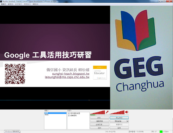Click the 設定... button
The image size is (173, 133).
(x=99, y=118)
